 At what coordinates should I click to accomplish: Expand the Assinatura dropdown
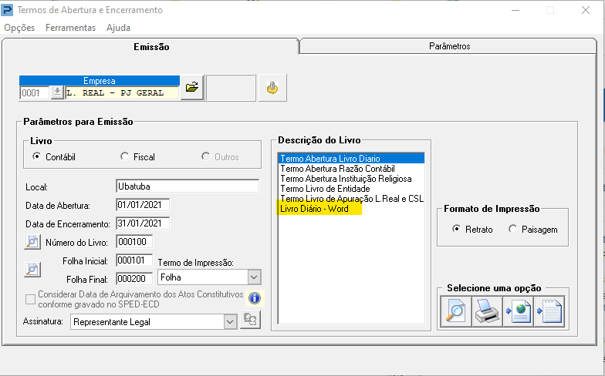coord(230,322)
